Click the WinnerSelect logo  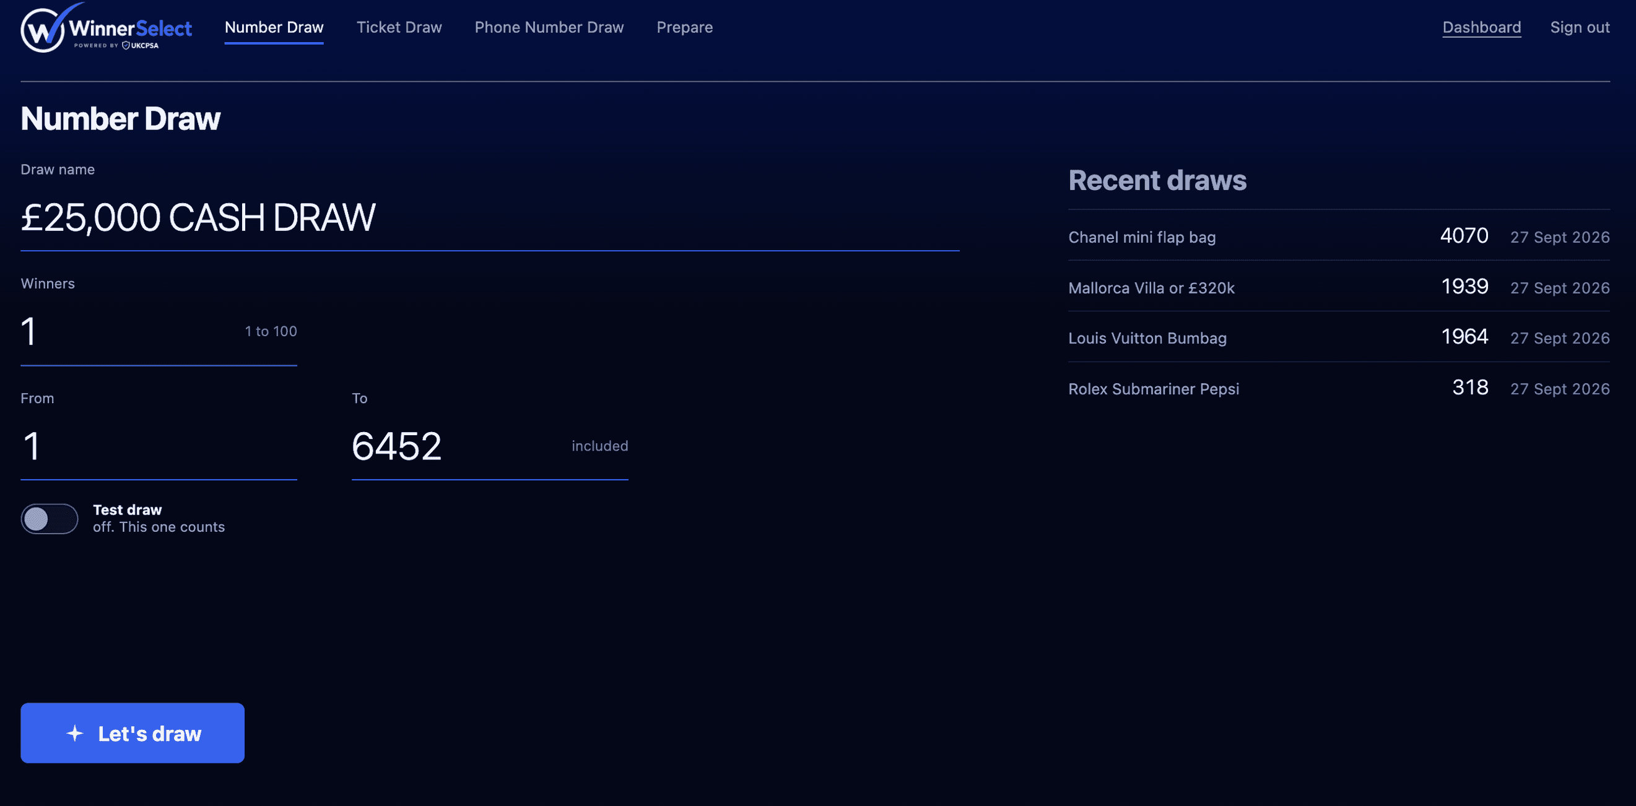coord(106,28)
